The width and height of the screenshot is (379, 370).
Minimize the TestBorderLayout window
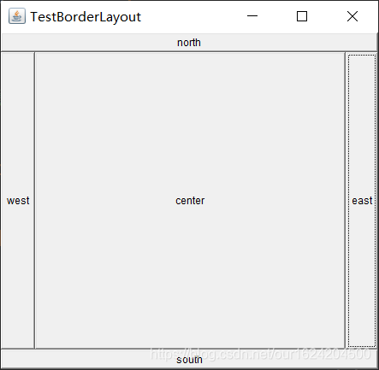point(252,16)
